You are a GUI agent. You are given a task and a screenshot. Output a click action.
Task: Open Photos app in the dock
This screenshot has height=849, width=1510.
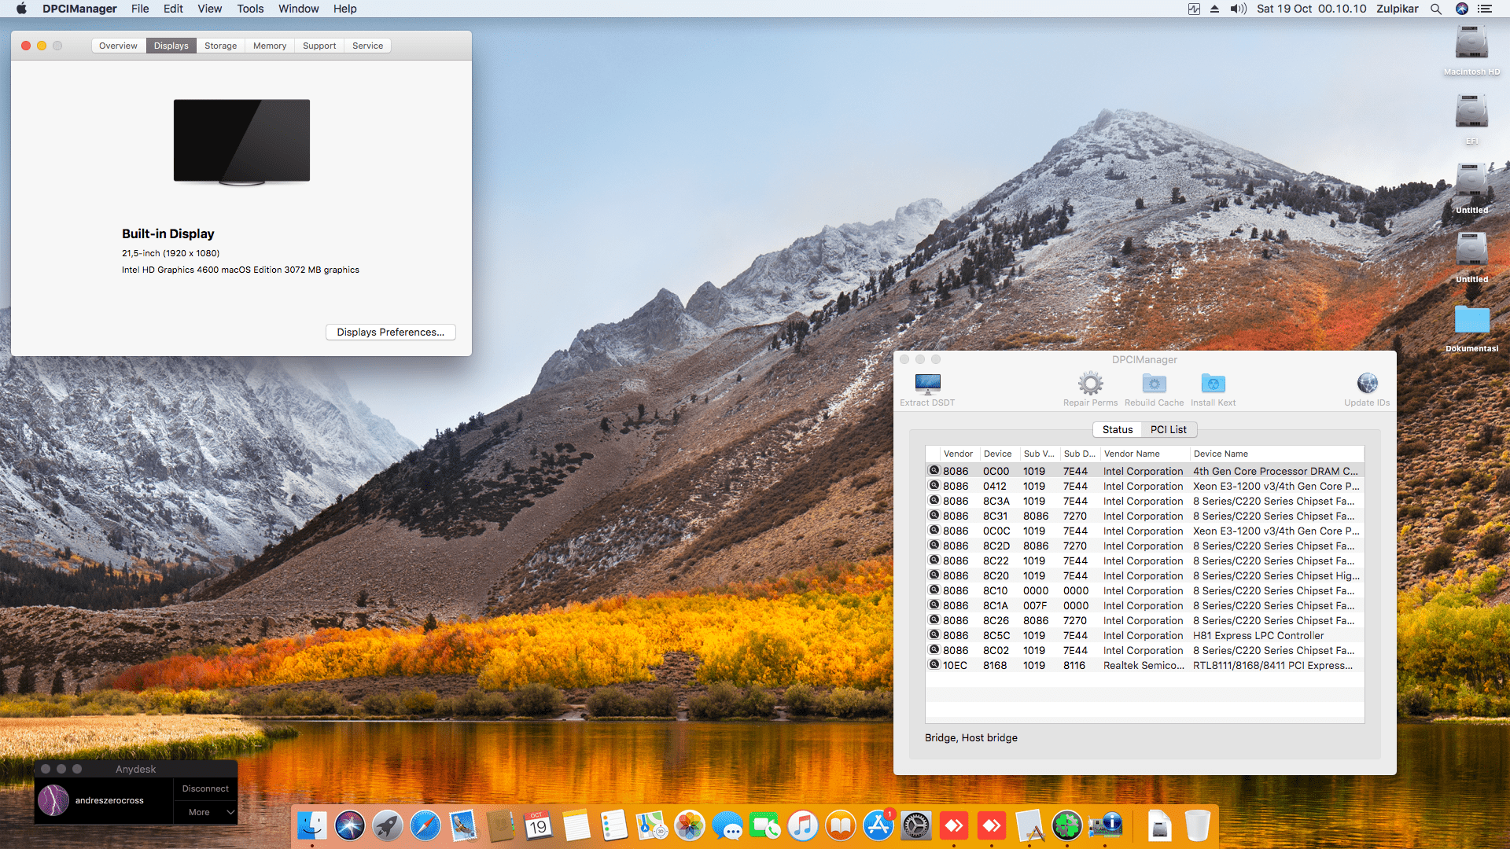pos(690,826)
